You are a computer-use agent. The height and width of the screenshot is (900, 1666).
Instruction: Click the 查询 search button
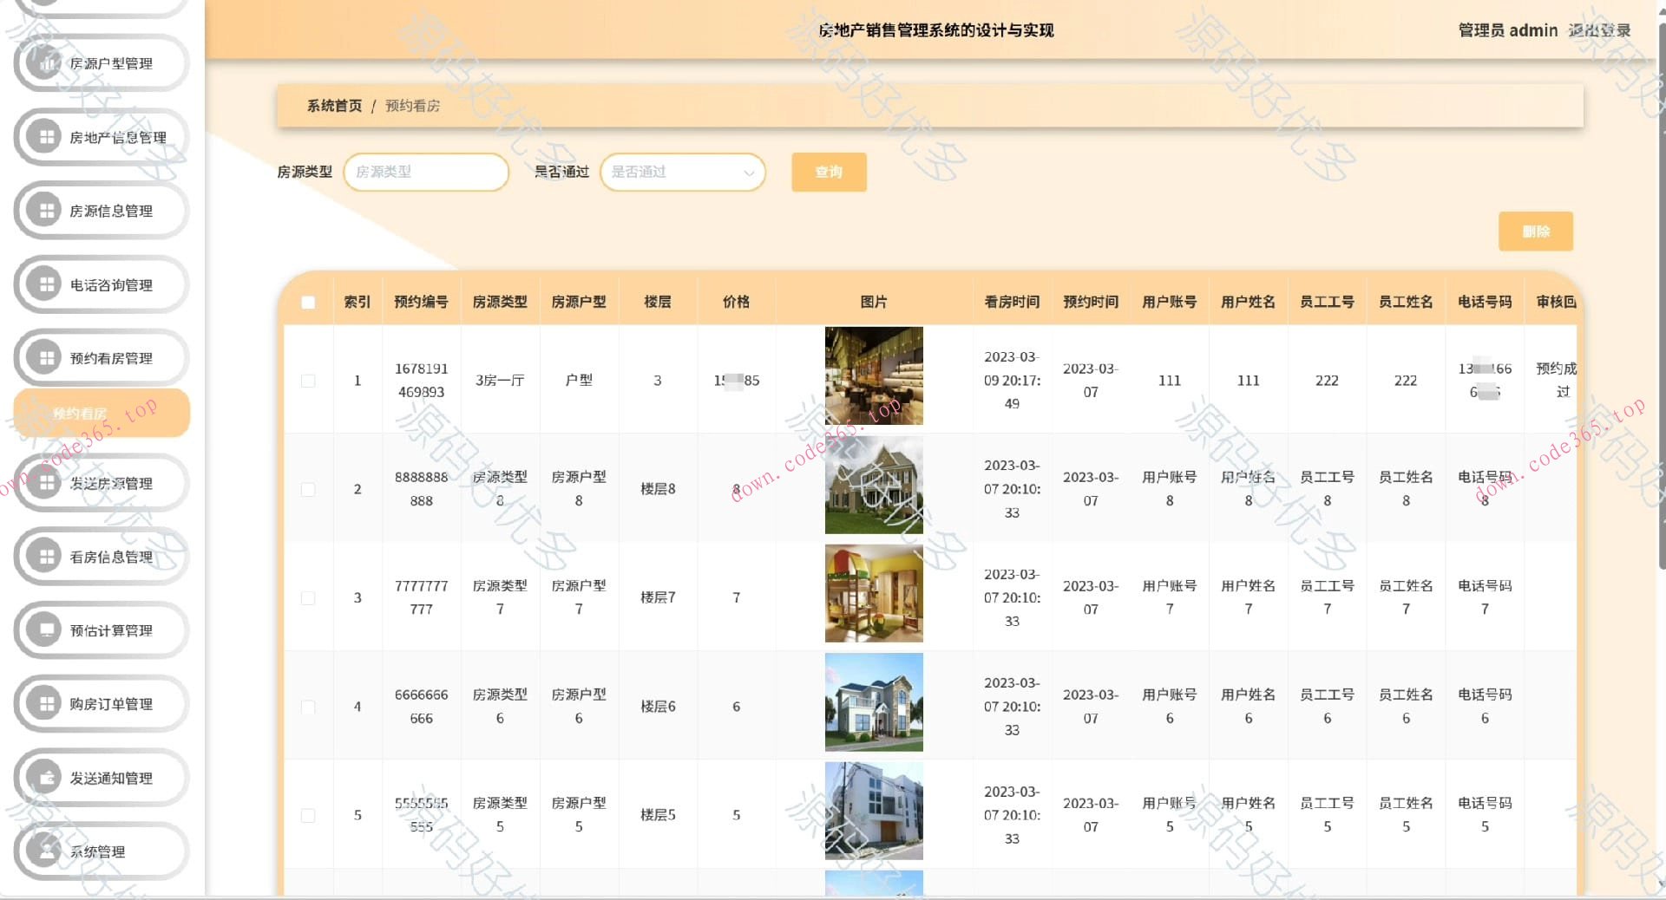pyautogui.click(x=828, y=172)
